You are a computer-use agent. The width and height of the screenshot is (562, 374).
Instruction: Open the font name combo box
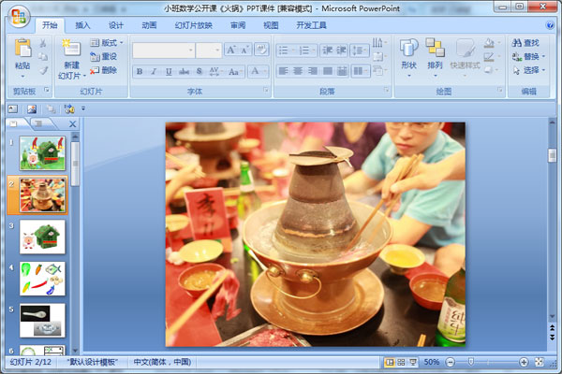[163, 50]
